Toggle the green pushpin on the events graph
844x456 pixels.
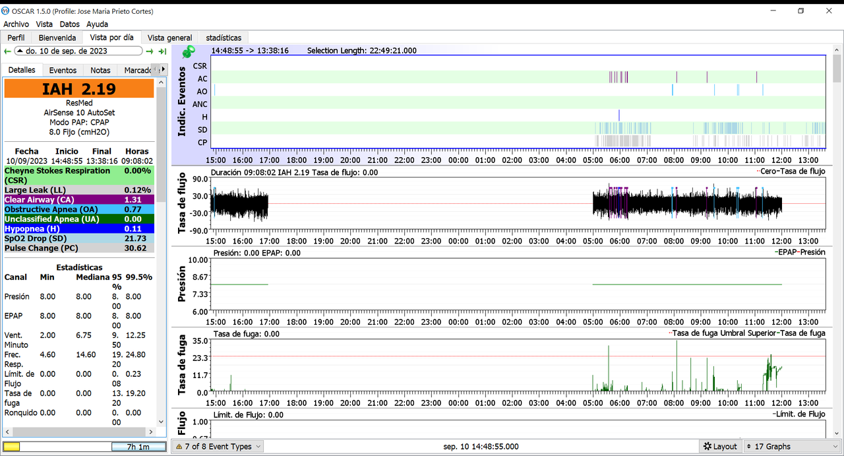point(189,51)
